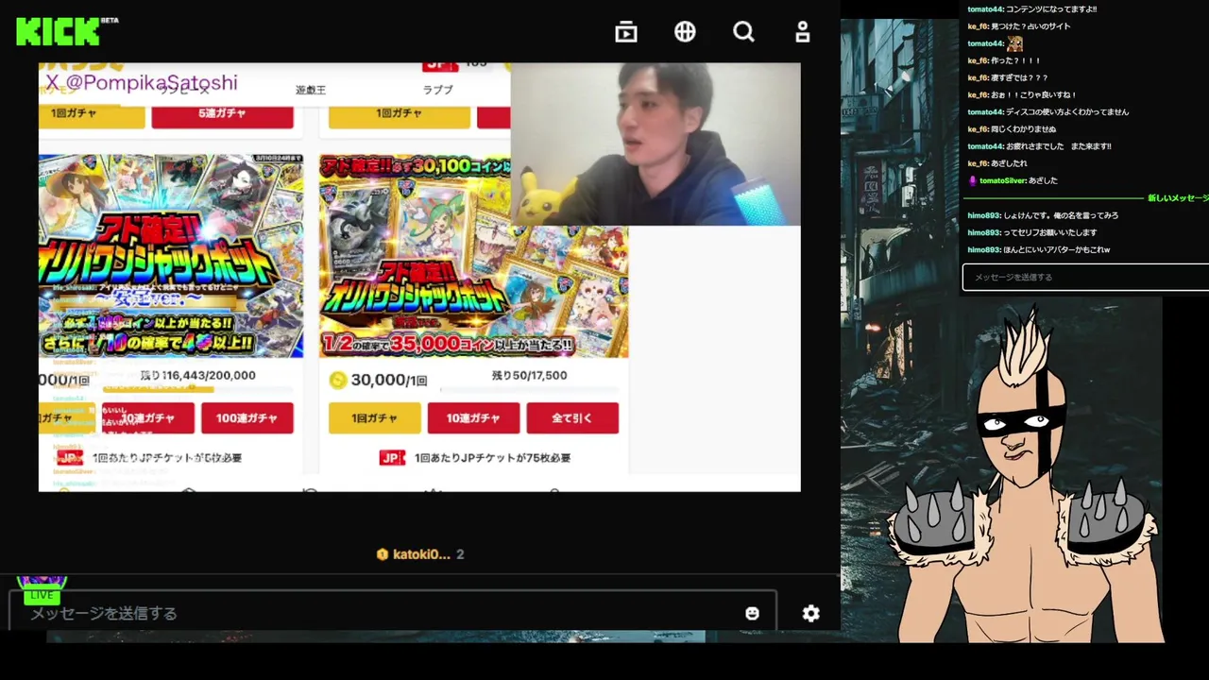
Task: Switch to the 遊戯王 tab
Action: click(310, 90)
